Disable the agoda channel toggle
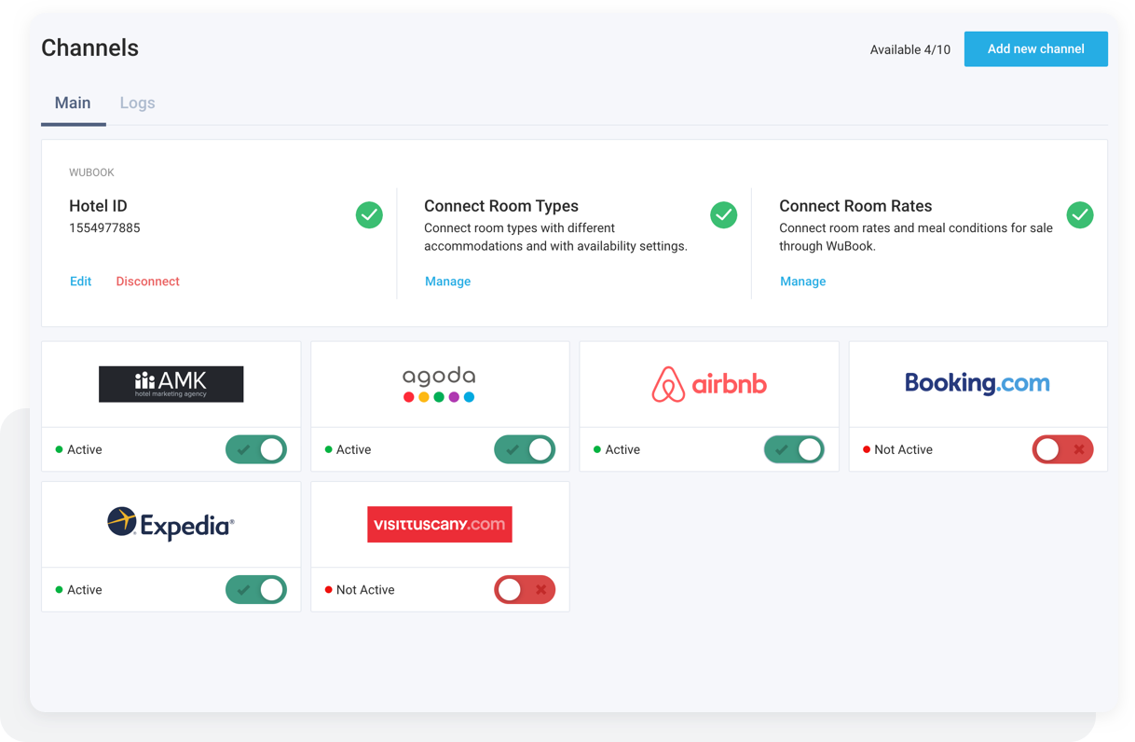The height and width of the screenshot is (742, 1135). (x=525, y=449)
